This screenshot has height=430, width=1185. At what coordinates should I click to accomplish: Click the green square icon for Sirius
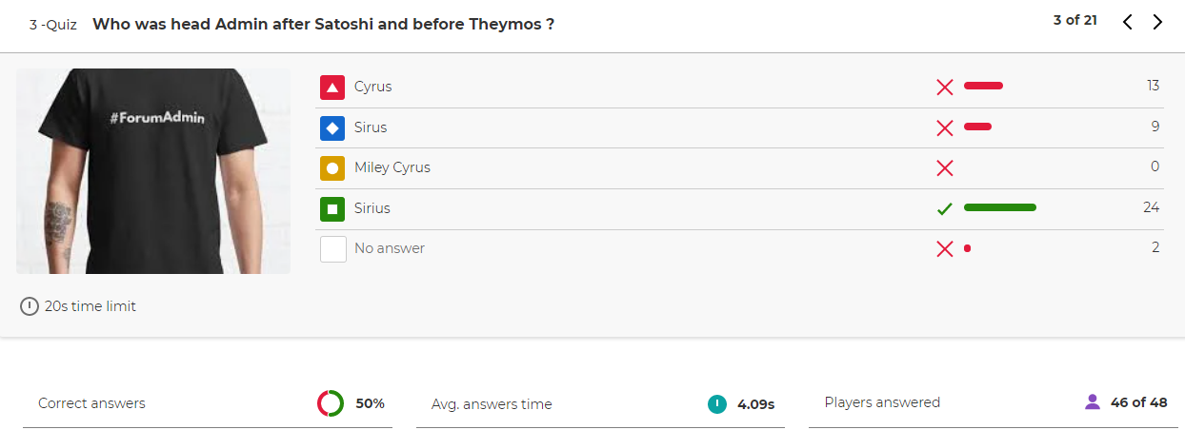(x=332, y=208)
